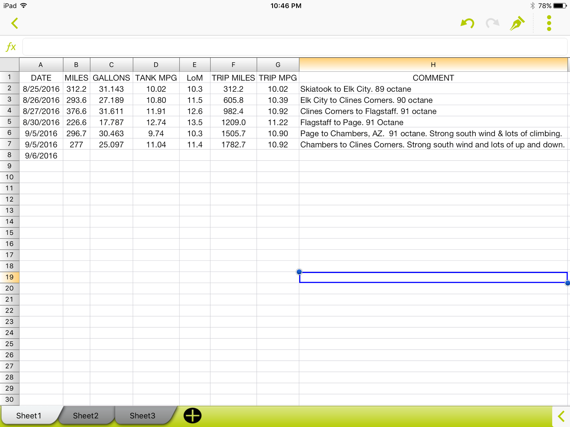Tap the redo arrow icon
This screenshot has height=427, width=570.
click(x=492, y=23)
